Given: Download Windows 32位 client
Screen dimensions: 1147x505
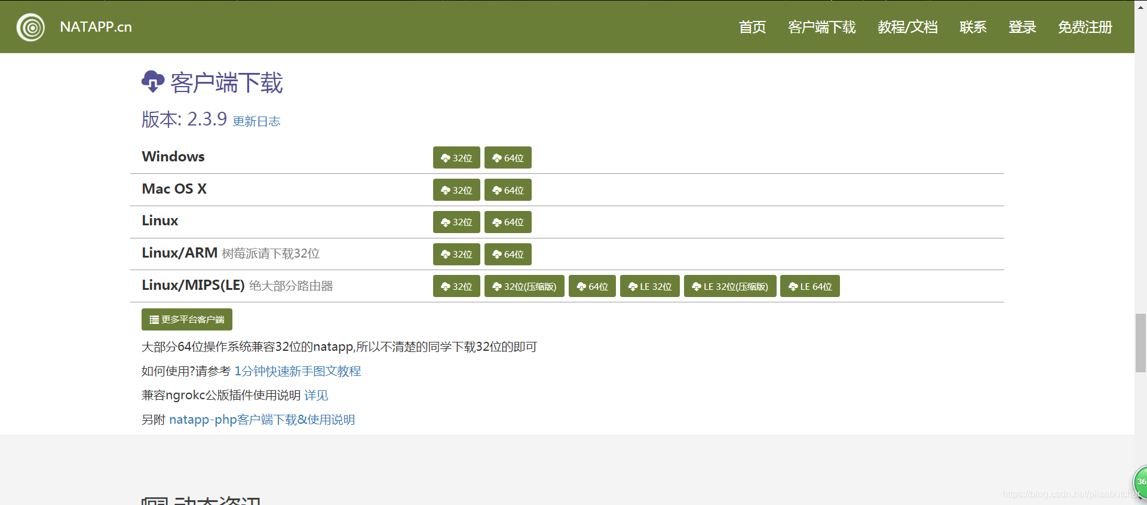Looking at the screenshot, I should pyautogui.click(x=456, y=158).
